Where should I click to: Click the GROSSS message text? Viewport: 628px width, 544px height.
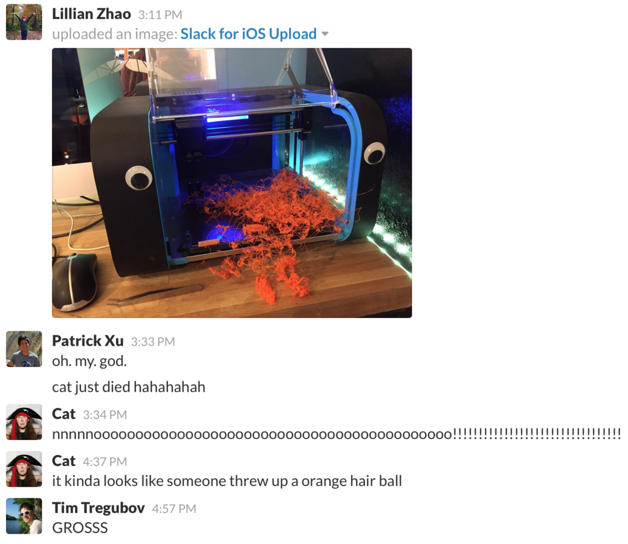point(80,528)
